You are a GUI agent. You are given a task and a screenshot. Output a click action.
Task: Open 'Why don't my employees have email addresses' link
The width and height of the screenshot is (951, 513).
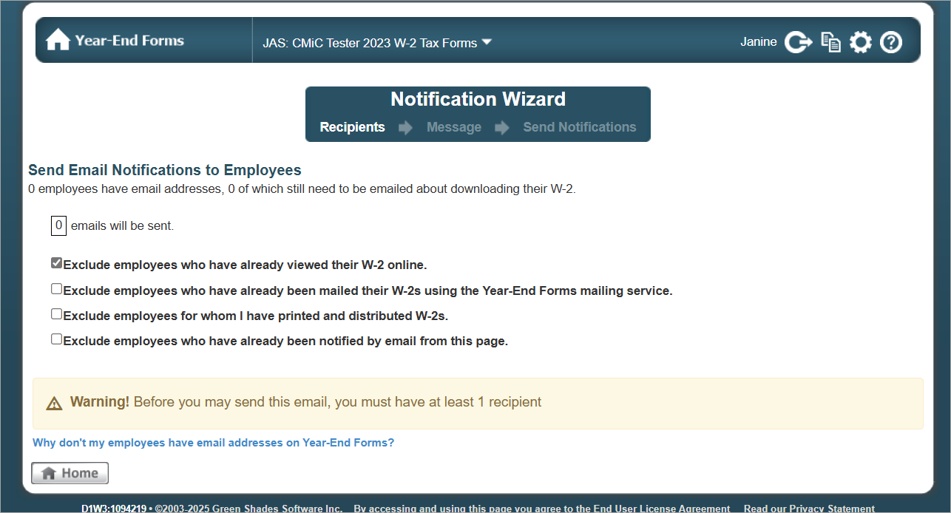[x=213, y=443]
